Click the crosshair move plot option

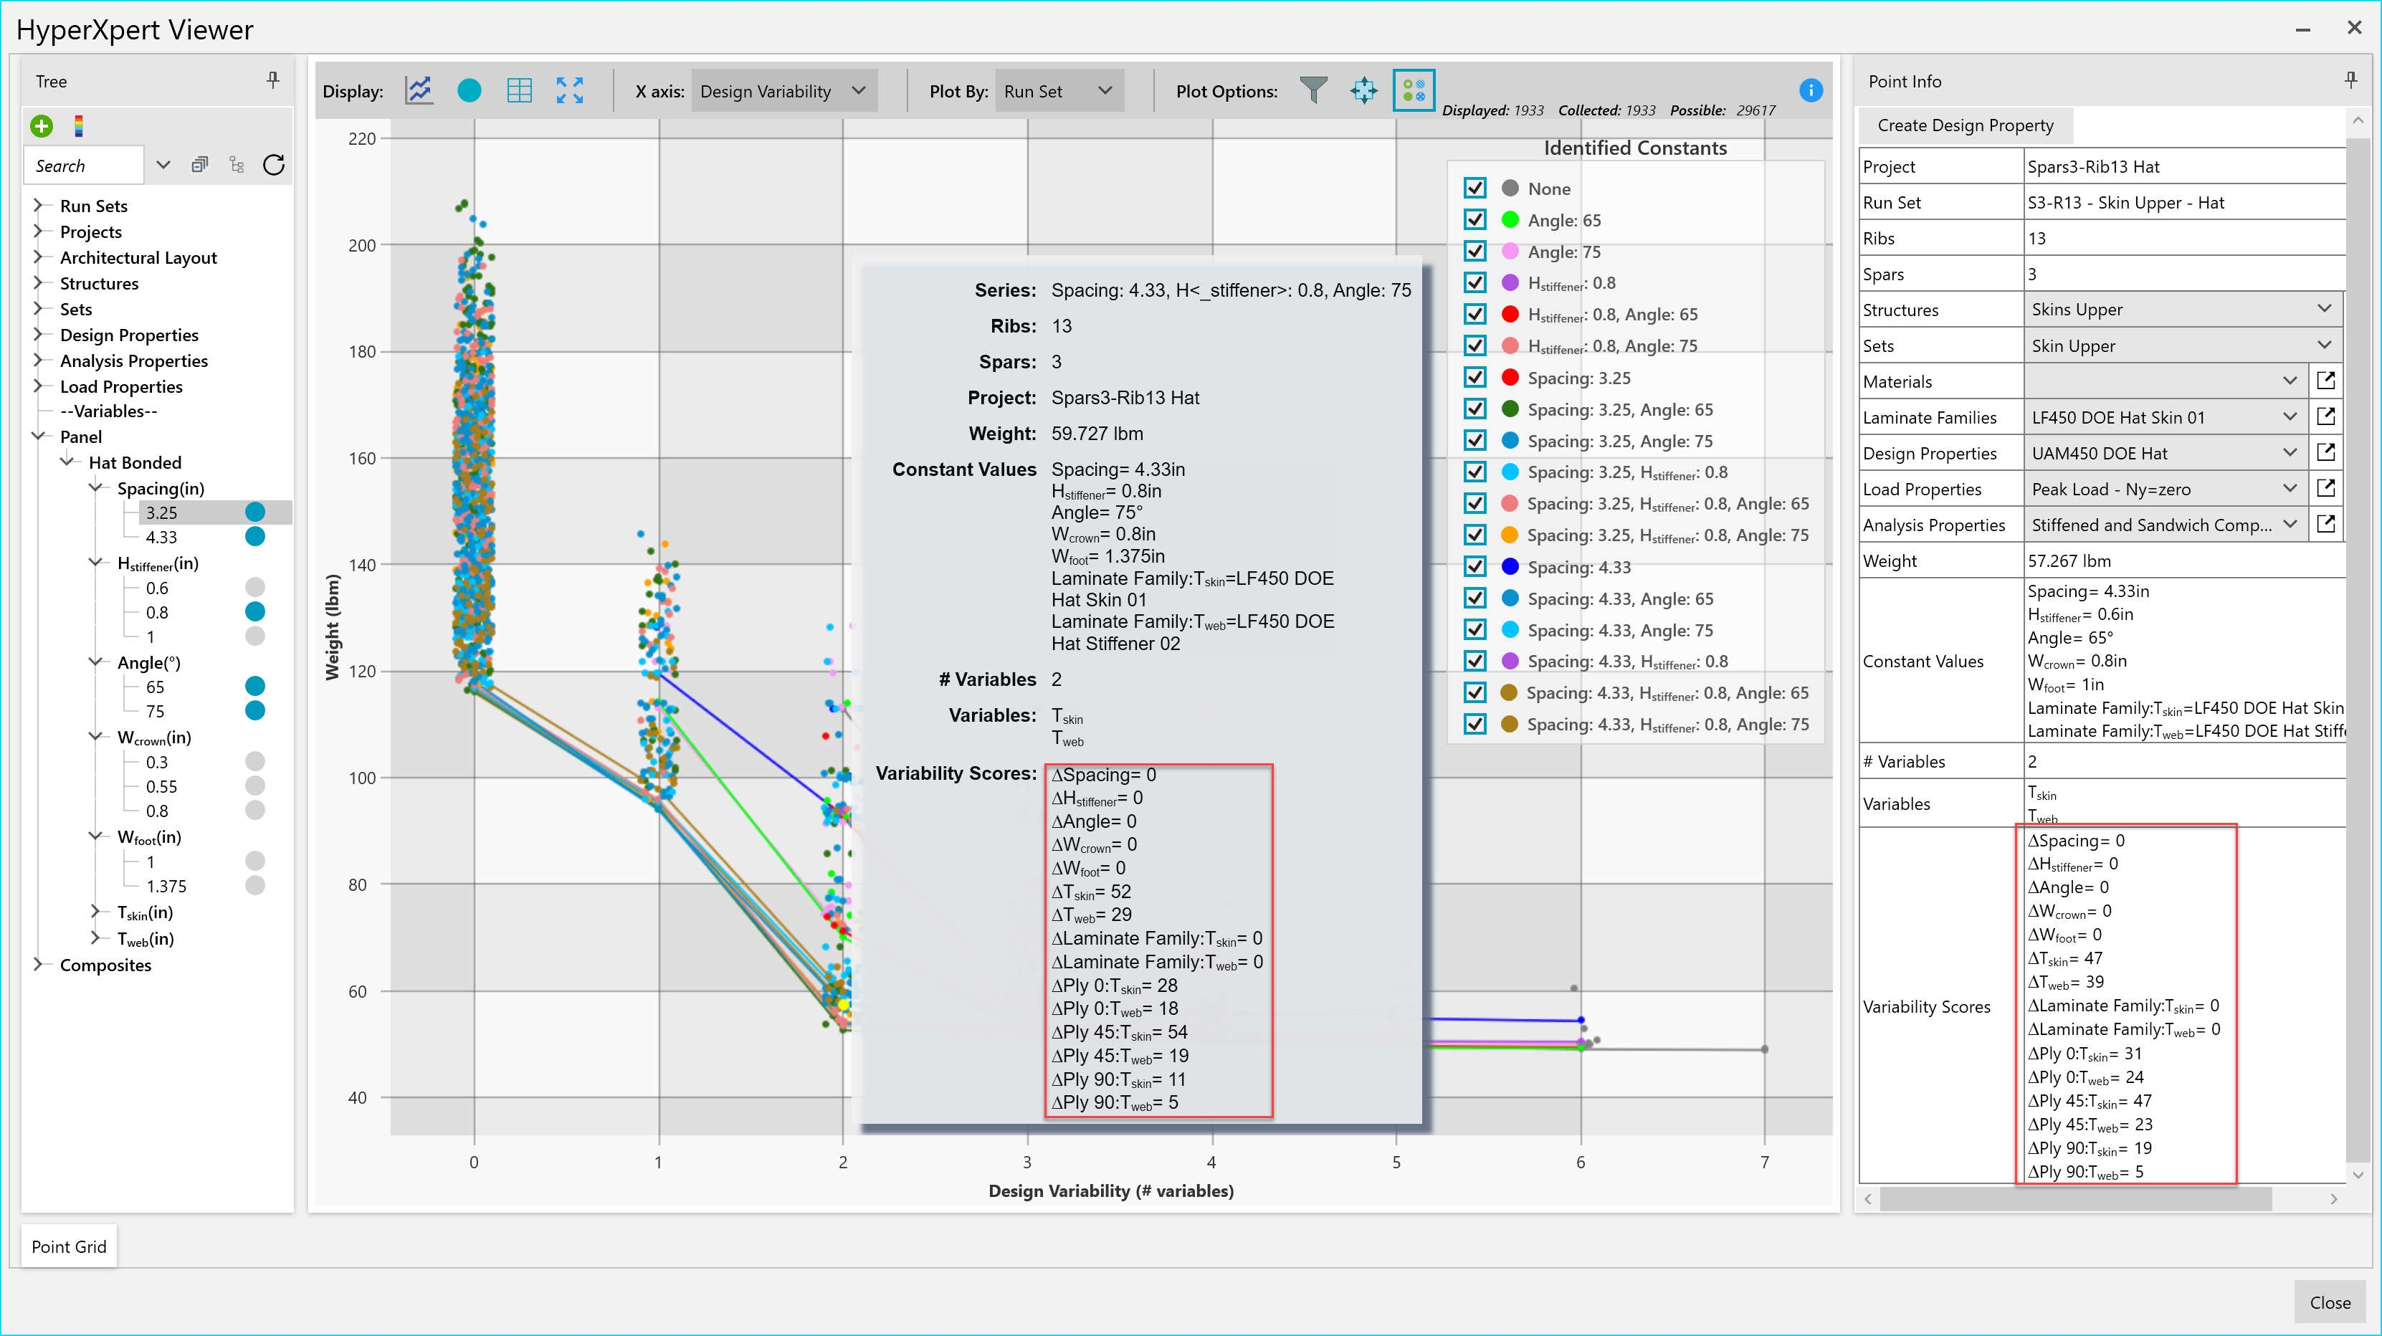click(1364, 90)
